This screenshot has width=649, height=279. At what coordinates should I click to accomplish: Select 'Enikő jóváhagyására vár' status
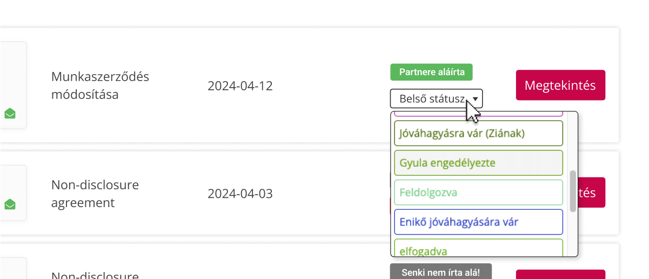(x=478, y=222)
